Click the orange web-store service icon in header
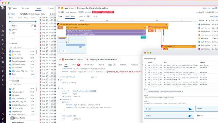This screenshot has height=123, width=218. (x=62, y=8)
